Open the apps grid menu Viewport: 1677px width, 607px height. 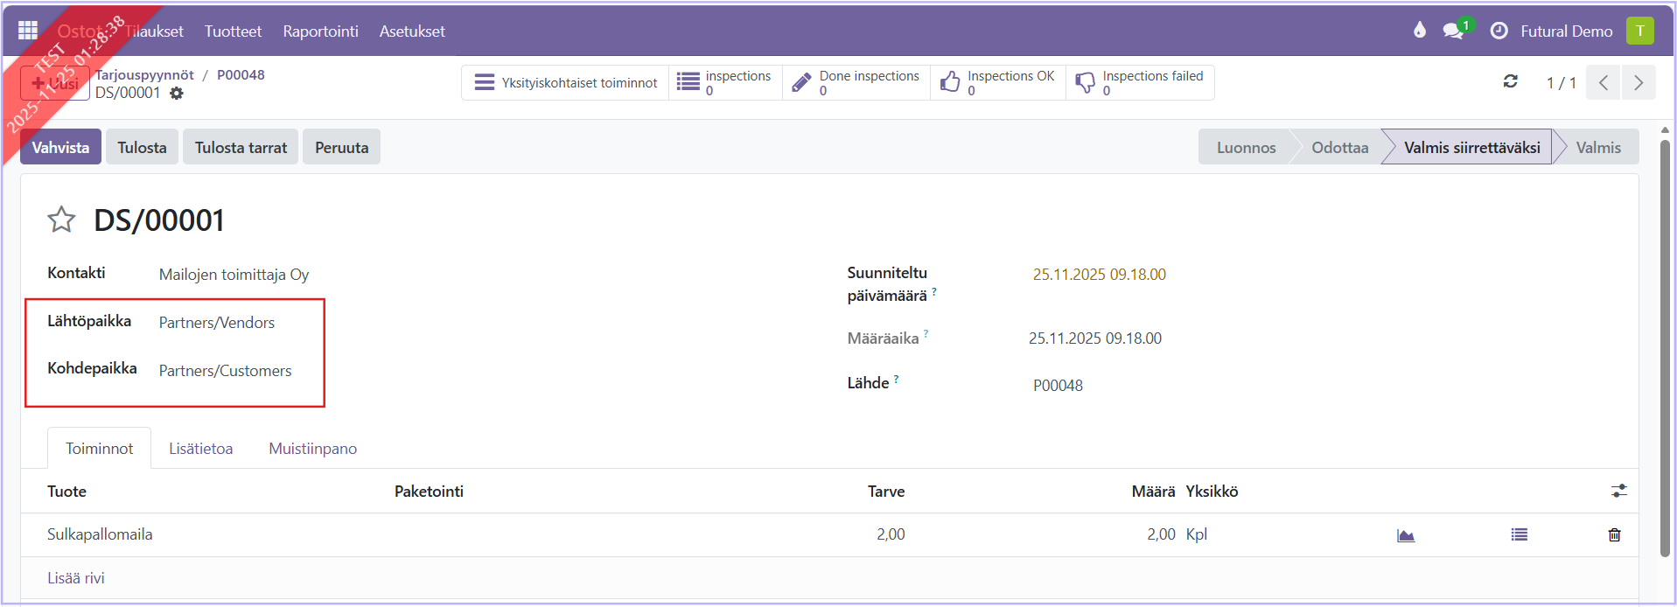pyautogui.click(x=28, y=31)
